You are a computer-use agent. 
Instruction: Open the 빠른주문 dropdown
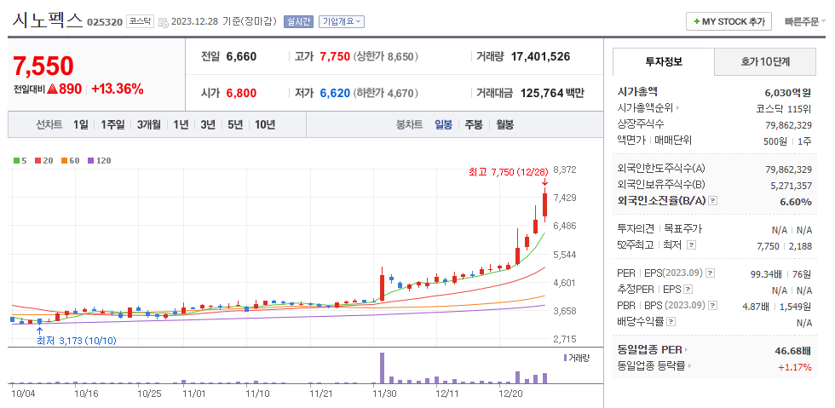(804, 22)
